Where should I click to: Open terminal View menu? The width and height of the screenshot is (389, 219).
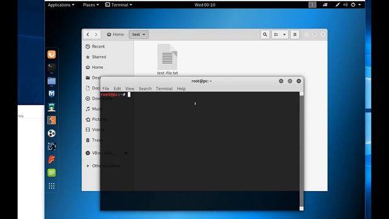129,89
